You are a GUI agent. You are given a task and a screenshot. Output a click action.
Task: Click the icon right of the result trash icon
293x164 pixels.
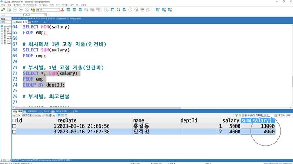54,115
